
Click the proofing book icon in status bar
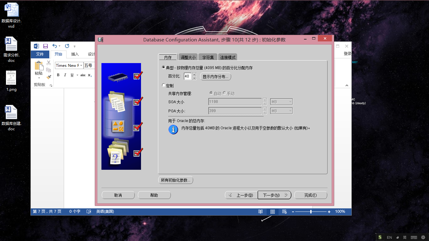click(89, 212)
